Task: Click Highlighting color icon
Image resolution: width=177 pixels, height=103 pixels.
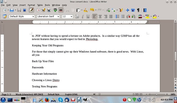Action: point(147,16)
